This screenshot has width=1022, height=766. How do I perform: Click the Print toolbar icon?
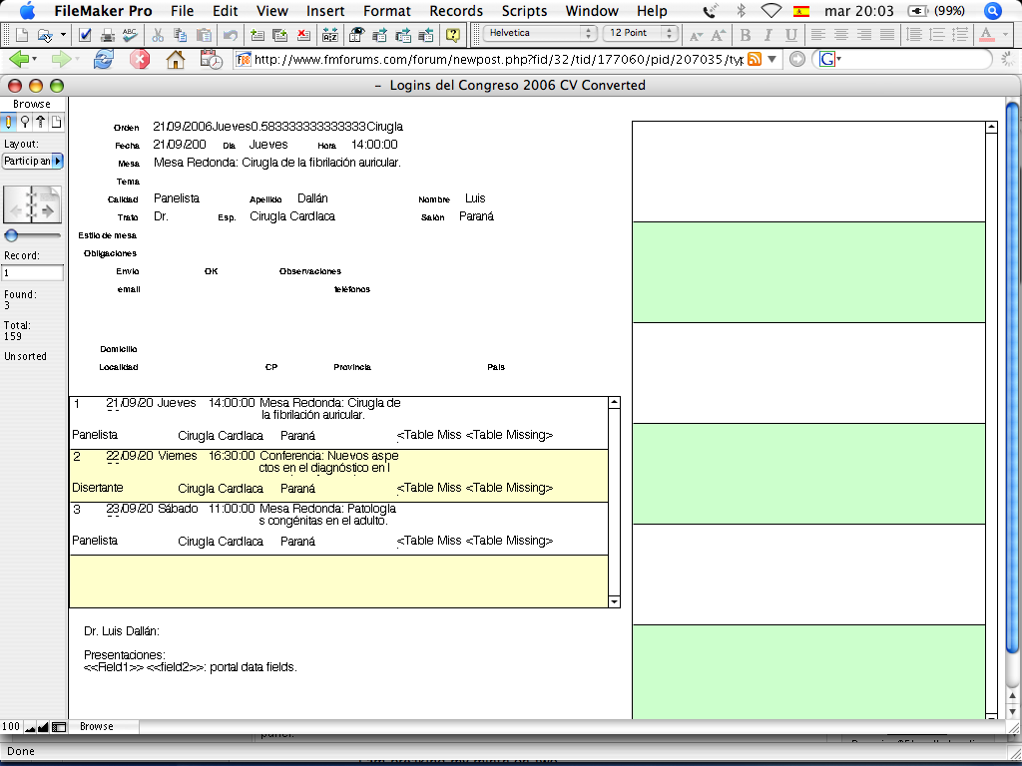click(x=108, y=35)
